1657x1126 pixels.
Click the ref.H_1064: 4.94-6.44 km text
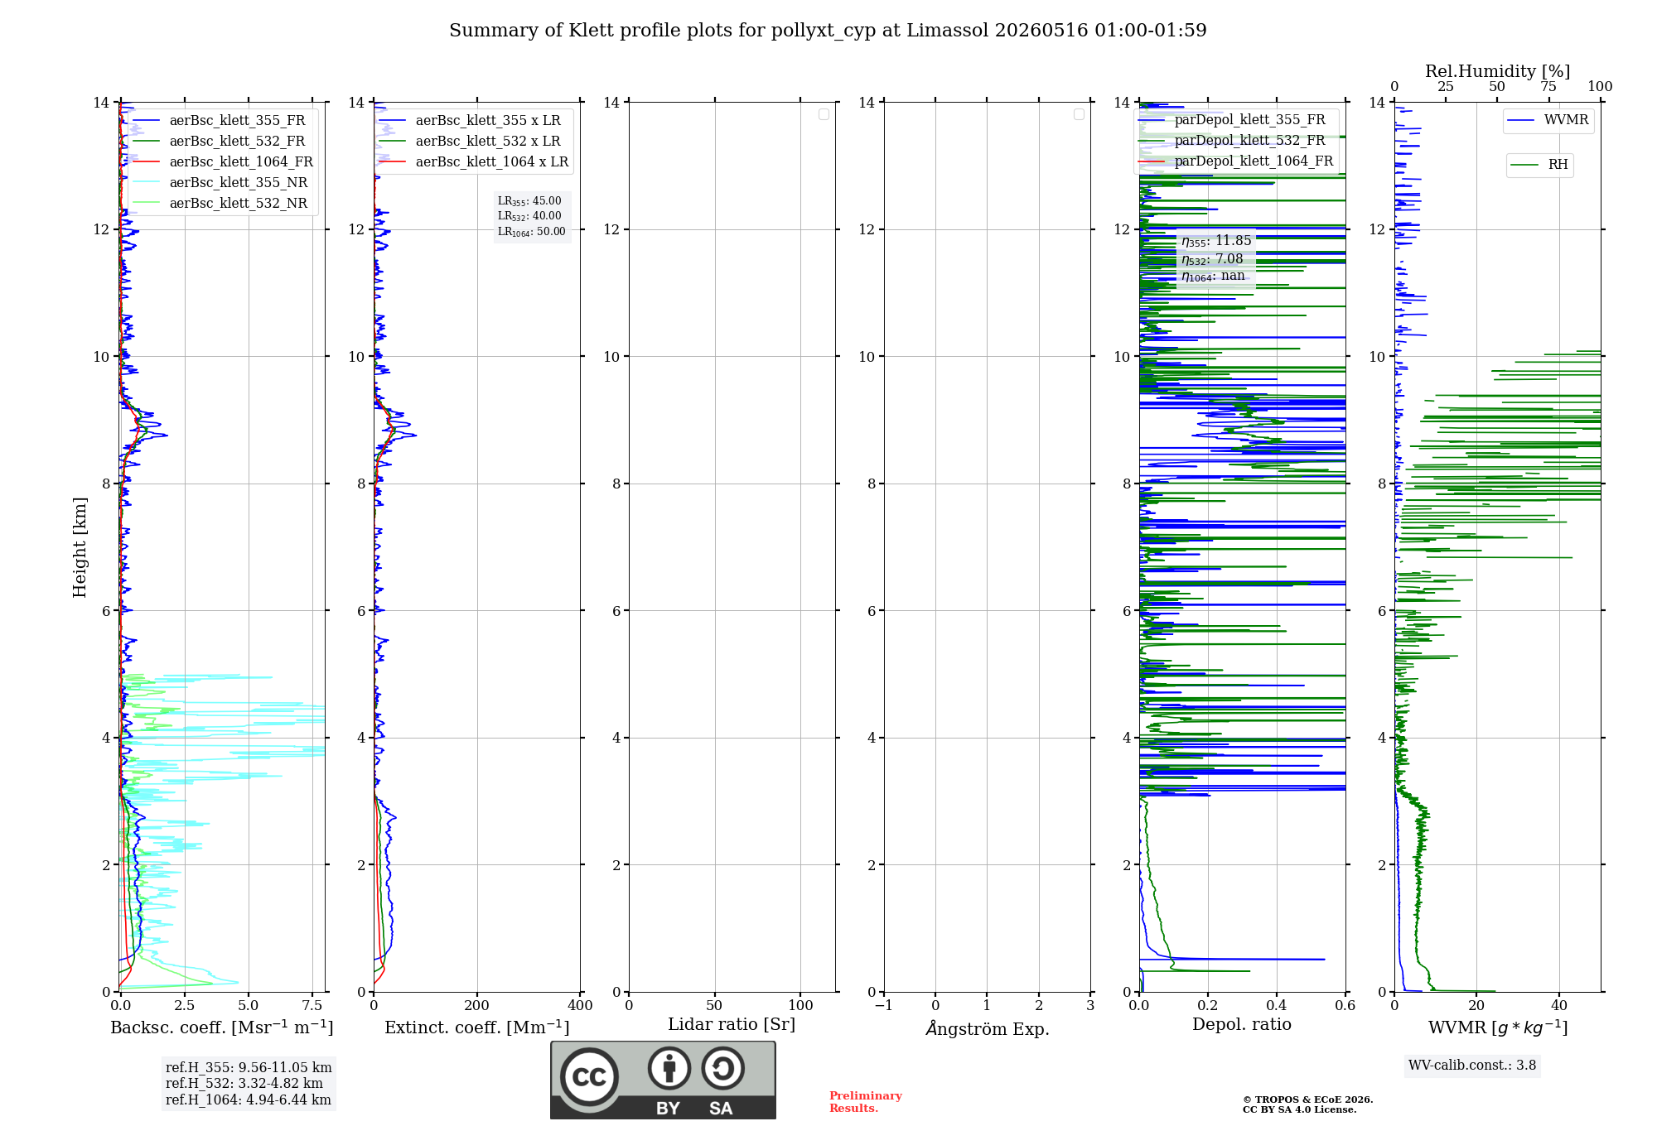(x=248, y=1100)
